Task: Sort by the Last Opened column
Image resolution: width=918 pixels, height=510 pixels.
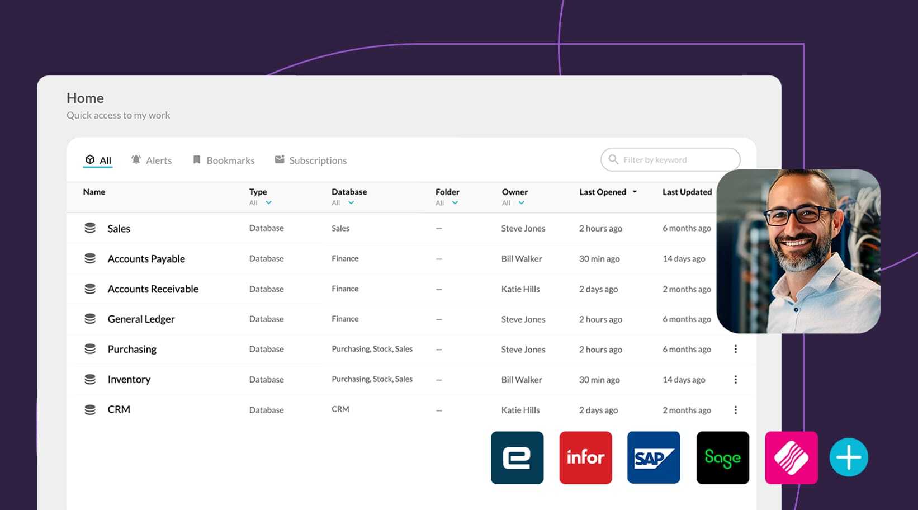Action: click(x=608, y=192)
